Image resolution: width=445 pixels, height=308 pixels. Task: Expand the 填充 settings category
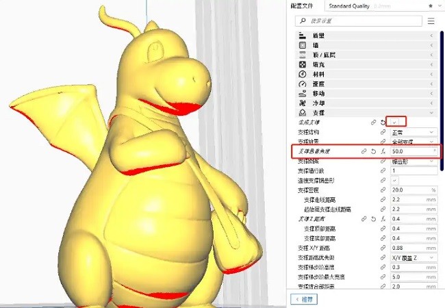pyautogui.click(x=431, y=64)
